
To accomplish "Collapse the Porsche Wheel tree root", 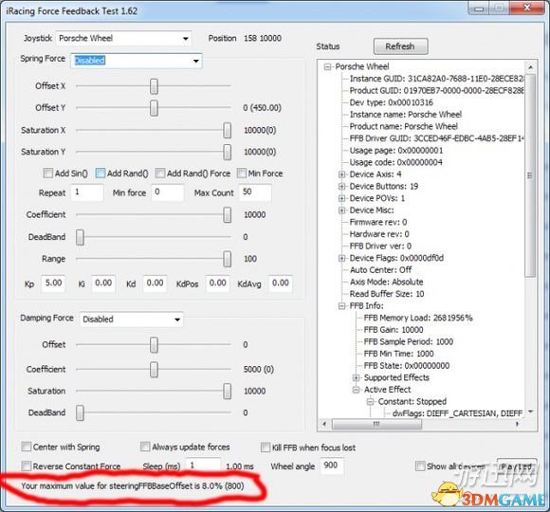I will coord(327,66).
